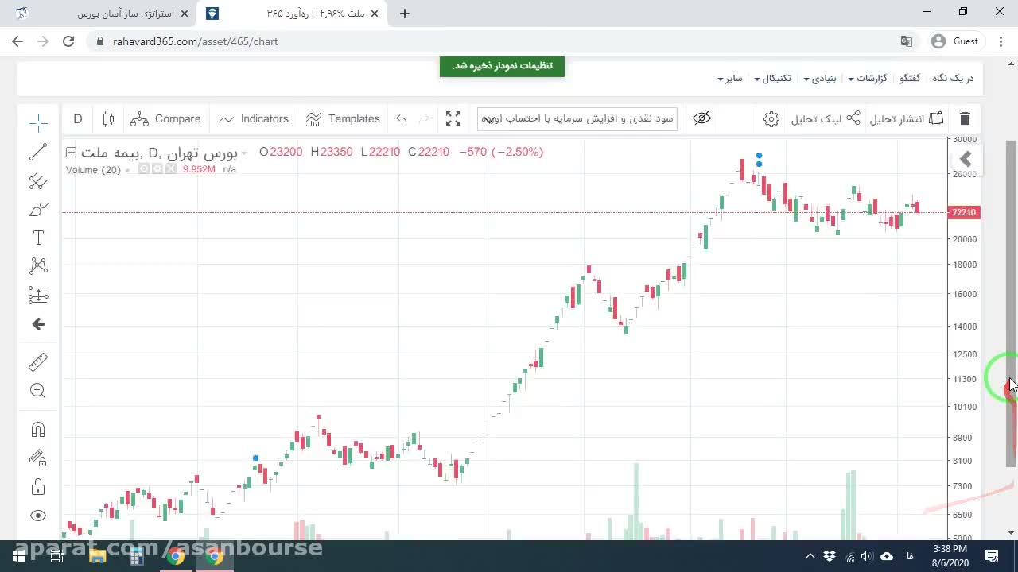Change candle chart style icon
Viewport: 1018px width, 572px height.
tap(108, 118)
